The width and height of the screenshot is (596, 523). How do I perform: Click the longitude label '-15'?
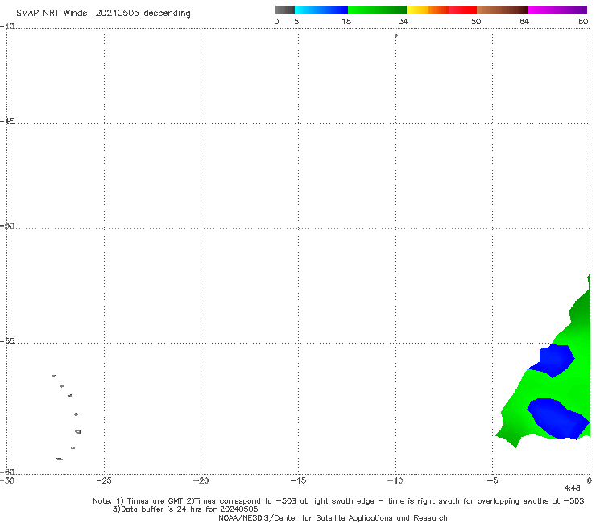tap(298, 480)
